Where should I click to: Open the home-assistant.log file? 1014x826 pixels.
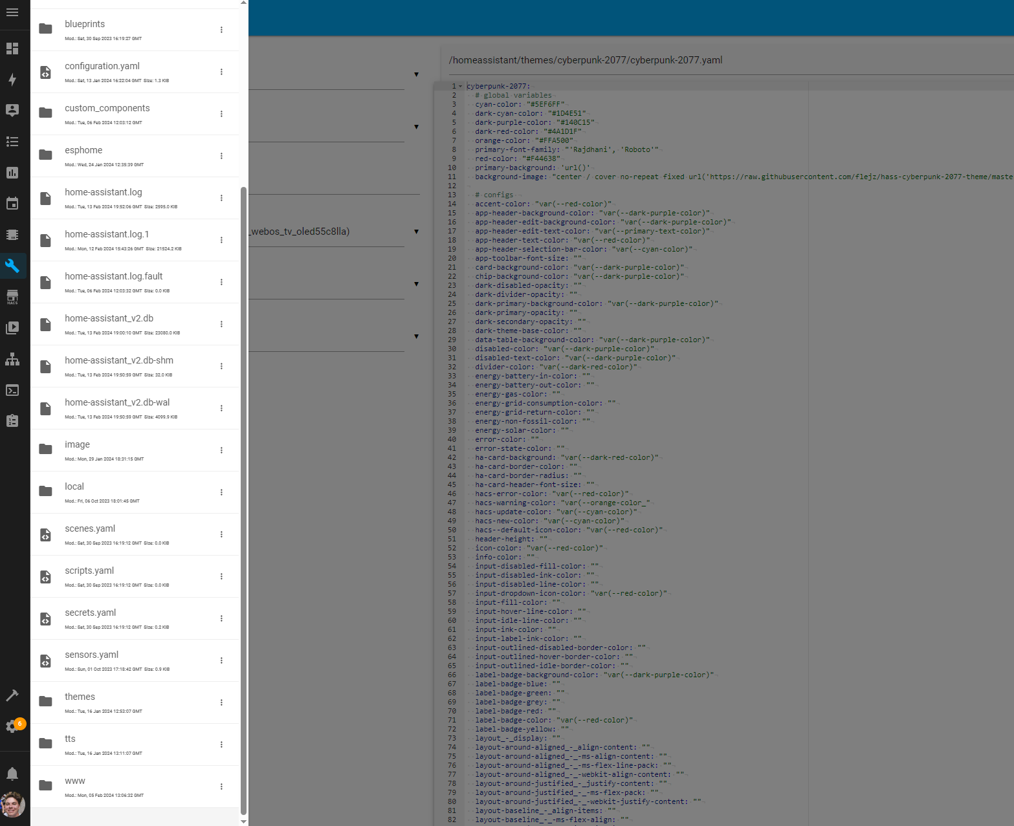(104, 193)
